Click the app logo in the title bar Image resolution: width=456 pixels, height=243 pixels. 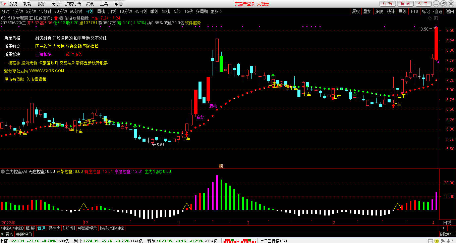(4, 4)
